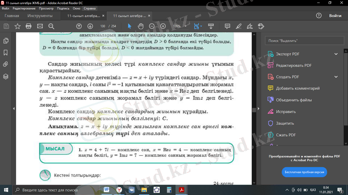Viewport: 348px width, 195px height.
Task: Select the Hand pan tool
Action: click(141, 26)
